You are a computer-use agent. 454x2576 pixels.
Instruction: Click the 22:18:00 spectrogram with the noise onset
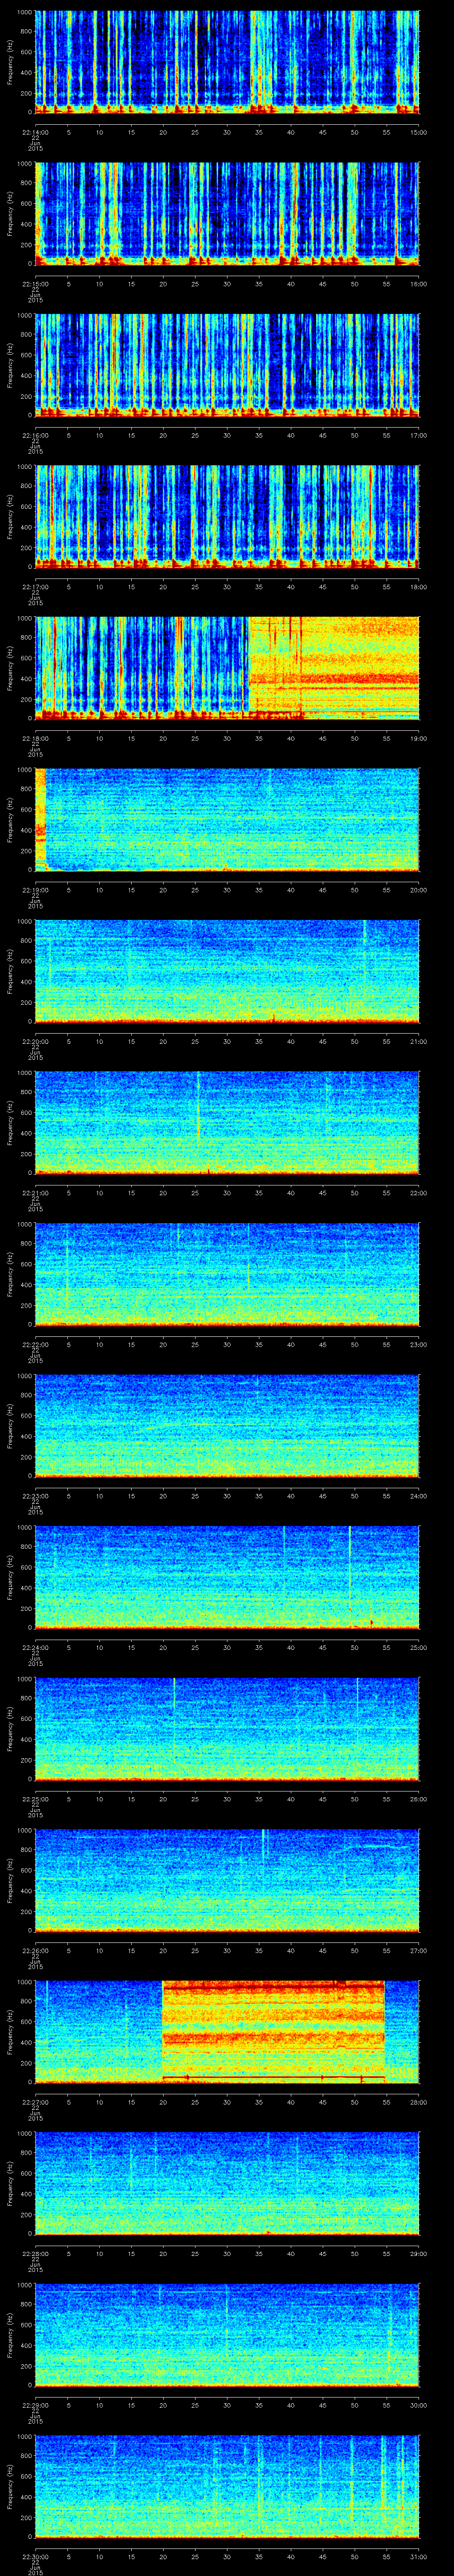point(227,668)
